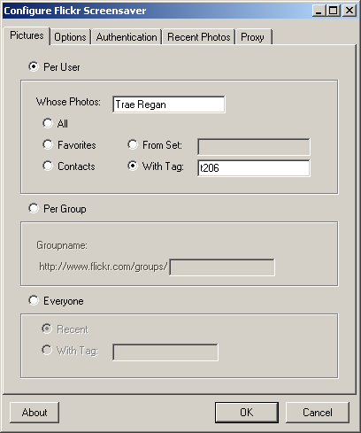The height and width of the screenshot is (433, 361).
Task: Open the Proxy tab
Action: (x=253, y=37)
